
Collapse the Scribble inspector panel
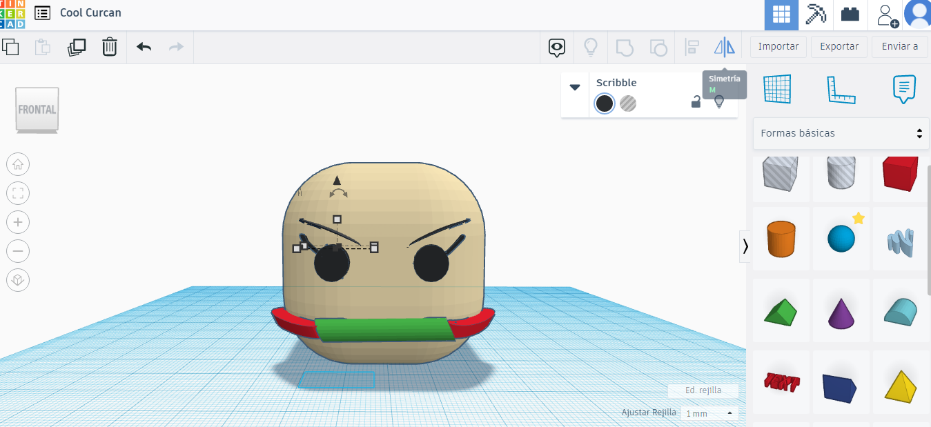[575, 87]
